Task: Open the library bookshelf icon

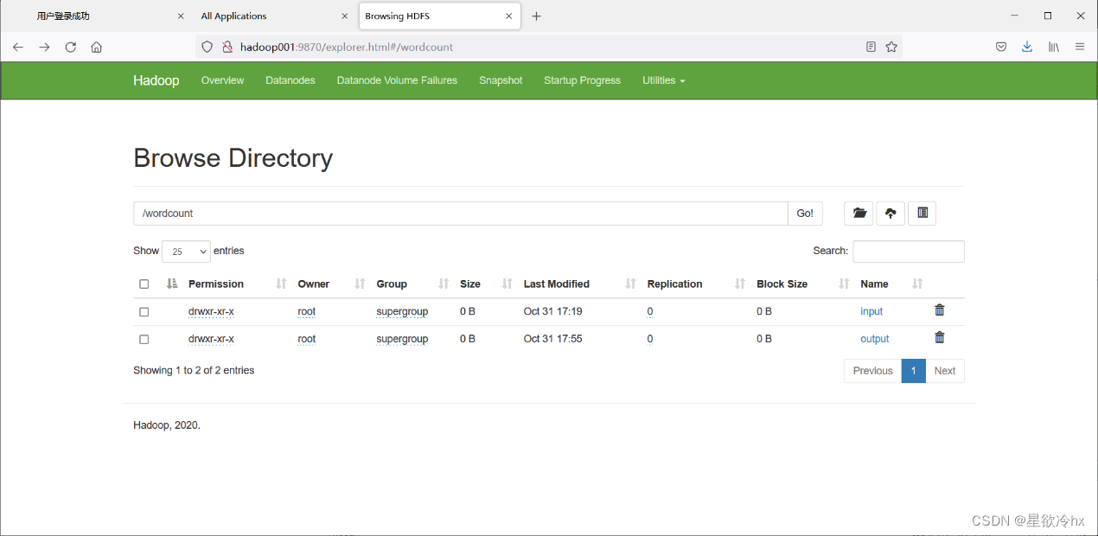Action: point(1054,47)
